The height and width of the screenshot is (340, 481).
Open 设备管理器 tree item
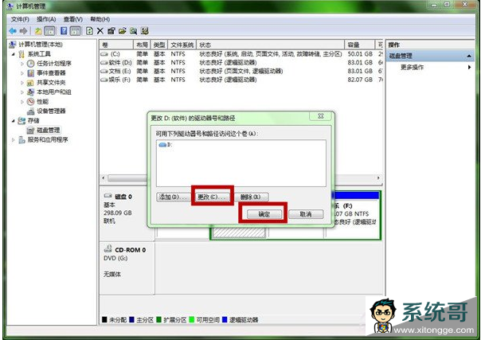[51, 111]
